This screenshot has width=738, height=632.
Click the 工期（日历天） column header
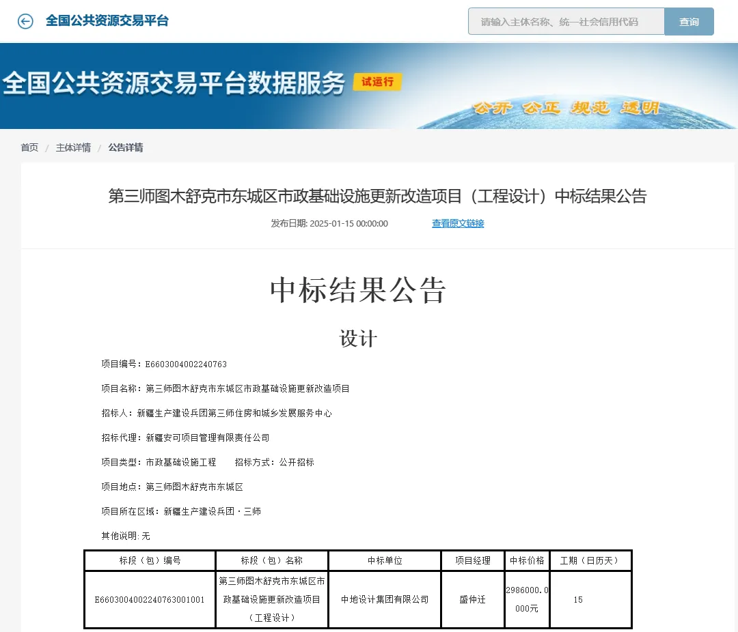tap(590, 560)
